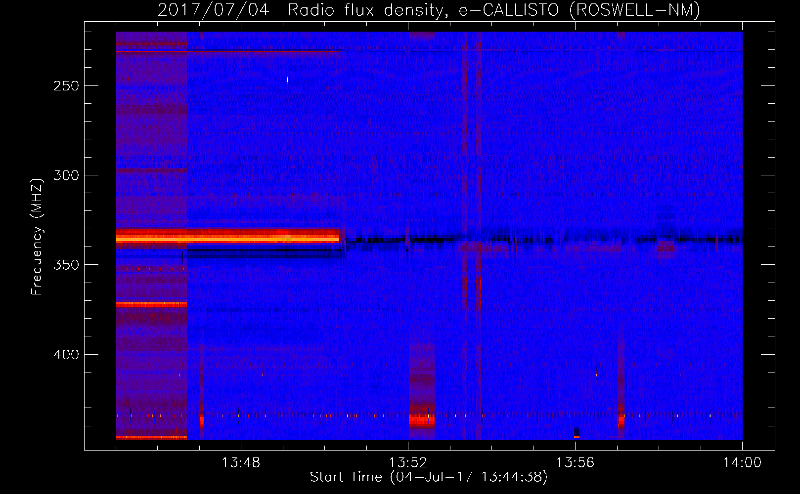The width and height of the screenshot is (800, 494).
Task: Click the 13:48 time tick label
Action: 241,463
